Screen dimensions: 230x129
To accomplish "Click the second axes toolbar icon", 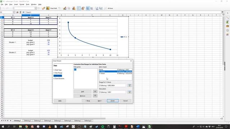I will click(101, 8).
